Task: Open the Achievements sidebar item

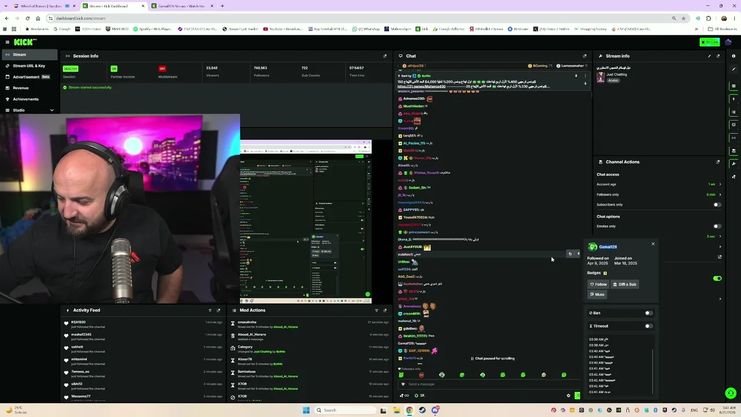Action: point(29,99)
